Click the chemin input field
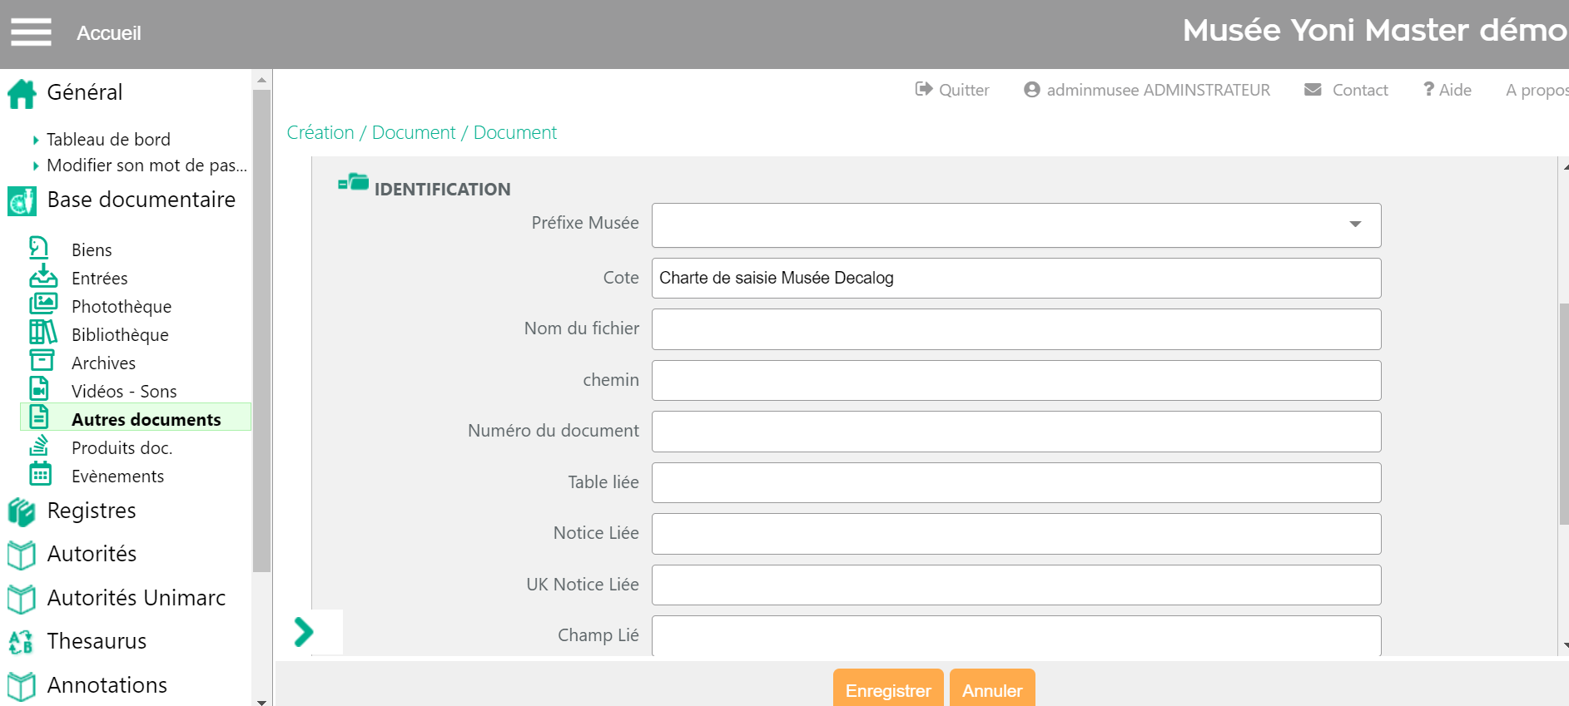The width and height of the screenshot is (1569, 706). (x=1016, y=380)
